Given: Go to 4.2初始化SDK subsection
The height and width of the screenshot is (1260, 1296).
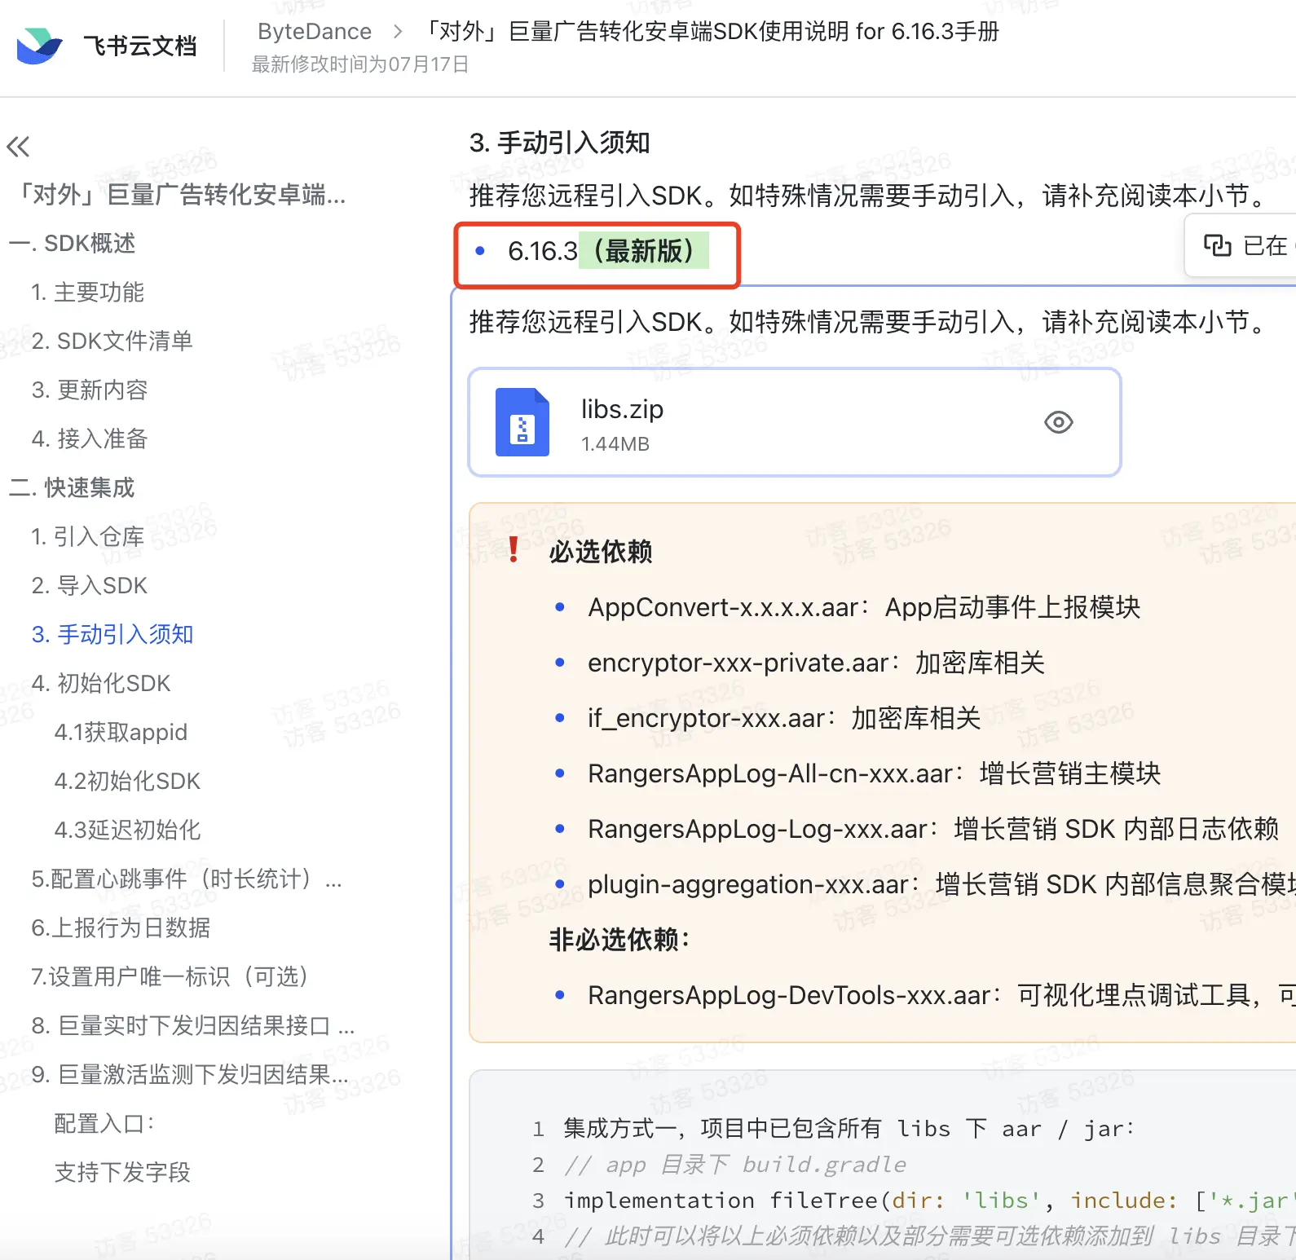Looking at the screenshot, I should (127, 781).
